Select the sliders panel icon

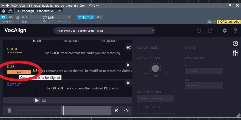[235, 53]
